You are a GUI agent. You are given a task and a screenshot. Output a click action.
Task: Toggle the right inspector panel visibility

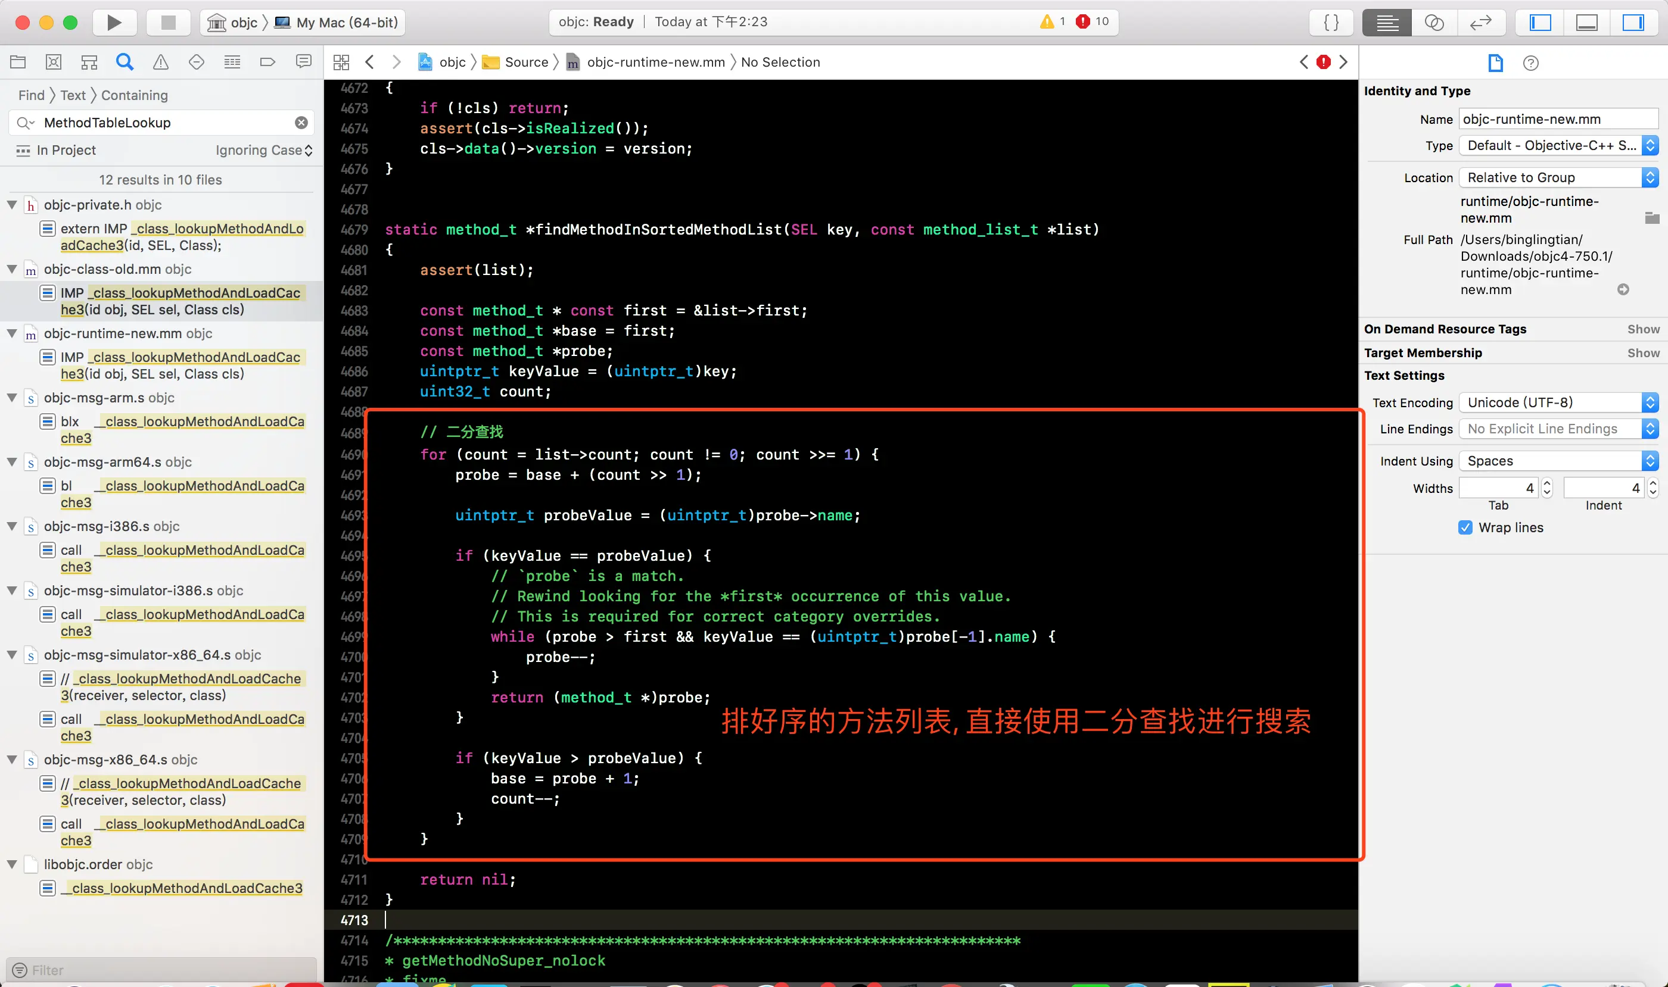(1633, 23)
